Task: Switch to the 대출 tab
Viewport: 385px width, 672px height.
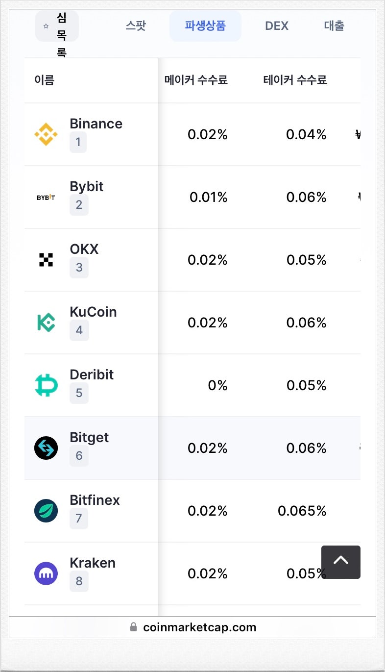Action: click(x=334, y=26)
